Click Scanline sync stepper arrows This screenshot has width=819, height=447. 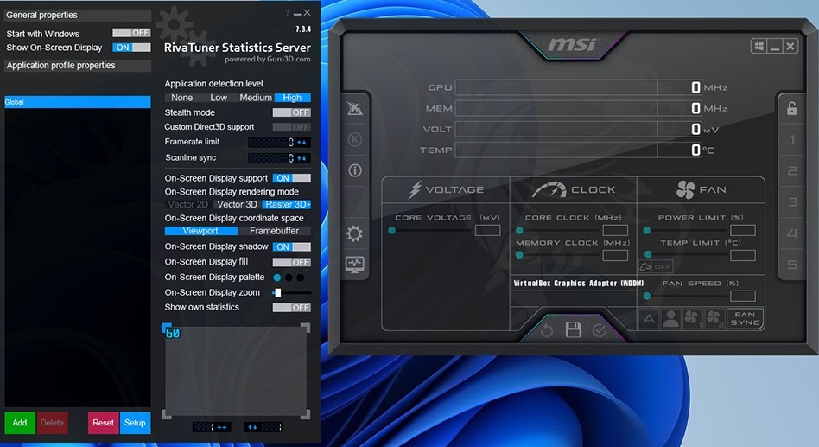pyautogui.click(x=302, y=158)
